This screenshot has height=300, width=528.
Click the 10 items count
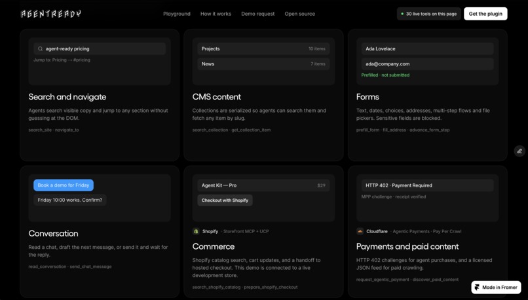coord(317,49)
